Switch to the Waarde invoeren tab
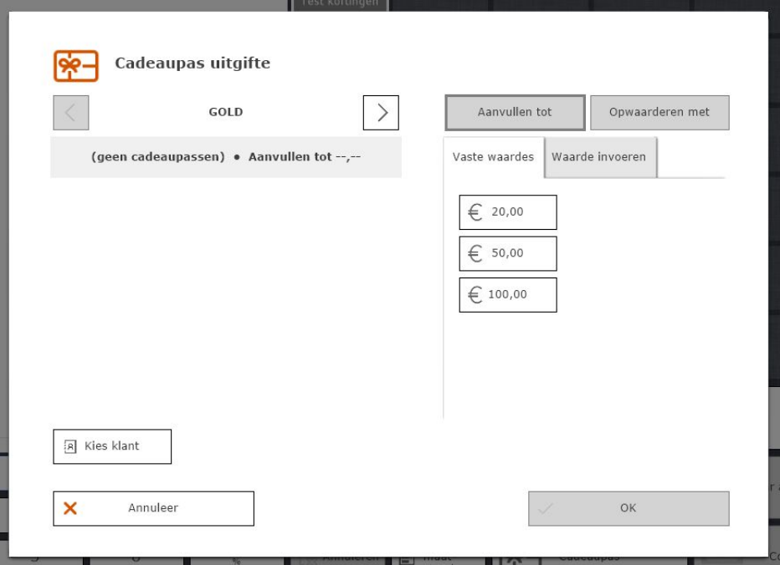The height and width of the screenshot is (565, 780). coord(598,157)
